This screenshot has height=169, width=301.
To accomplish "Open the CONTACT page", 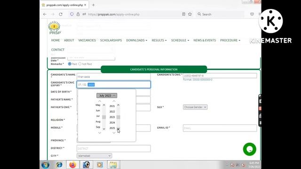I will (x=58, y=50).
